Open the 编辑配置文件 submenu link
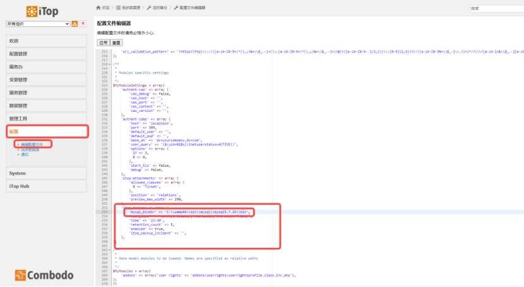This screenshot has width=524, height=287. pyautogui.click(x=32, y=145)
